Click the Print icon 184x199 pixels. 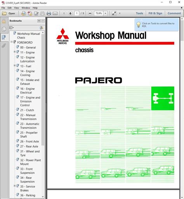(49, 13)
